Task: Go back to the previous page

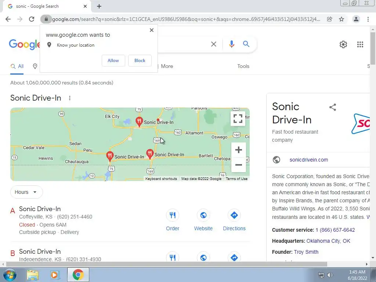Action: [8, 19]
